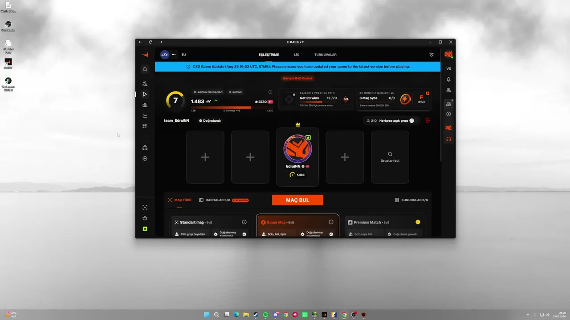Show info for Süper Maç
This screenshot has width=570, height=320.
331,222
